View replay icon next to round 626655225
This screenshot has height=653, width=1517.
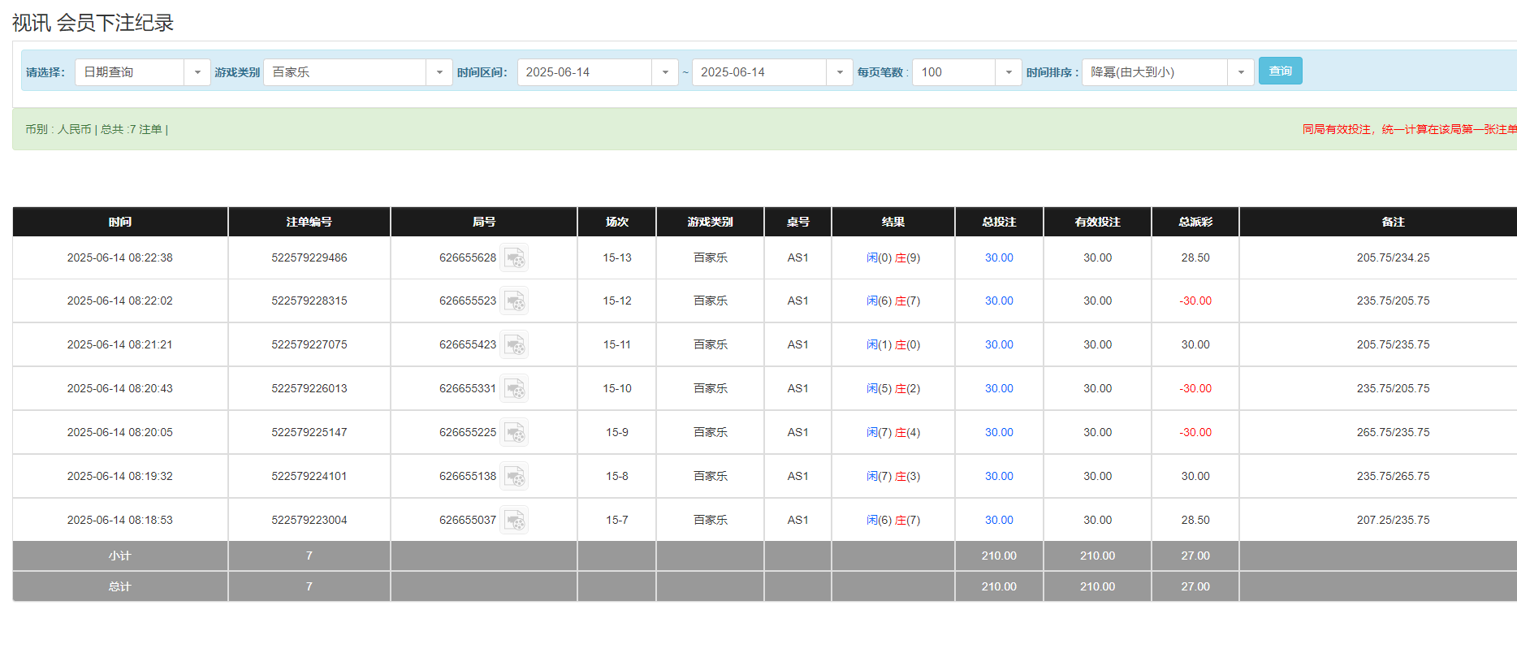coord(514,433)
